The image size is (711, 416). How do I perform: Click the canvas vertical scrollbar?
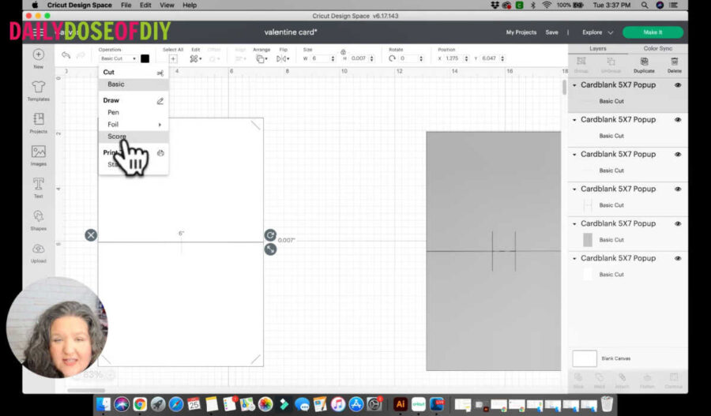(x=564, y=87)
